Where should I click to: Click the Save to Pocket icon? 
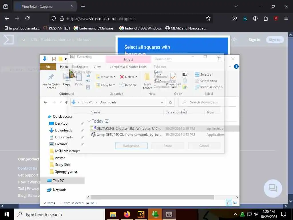point(235,18)
